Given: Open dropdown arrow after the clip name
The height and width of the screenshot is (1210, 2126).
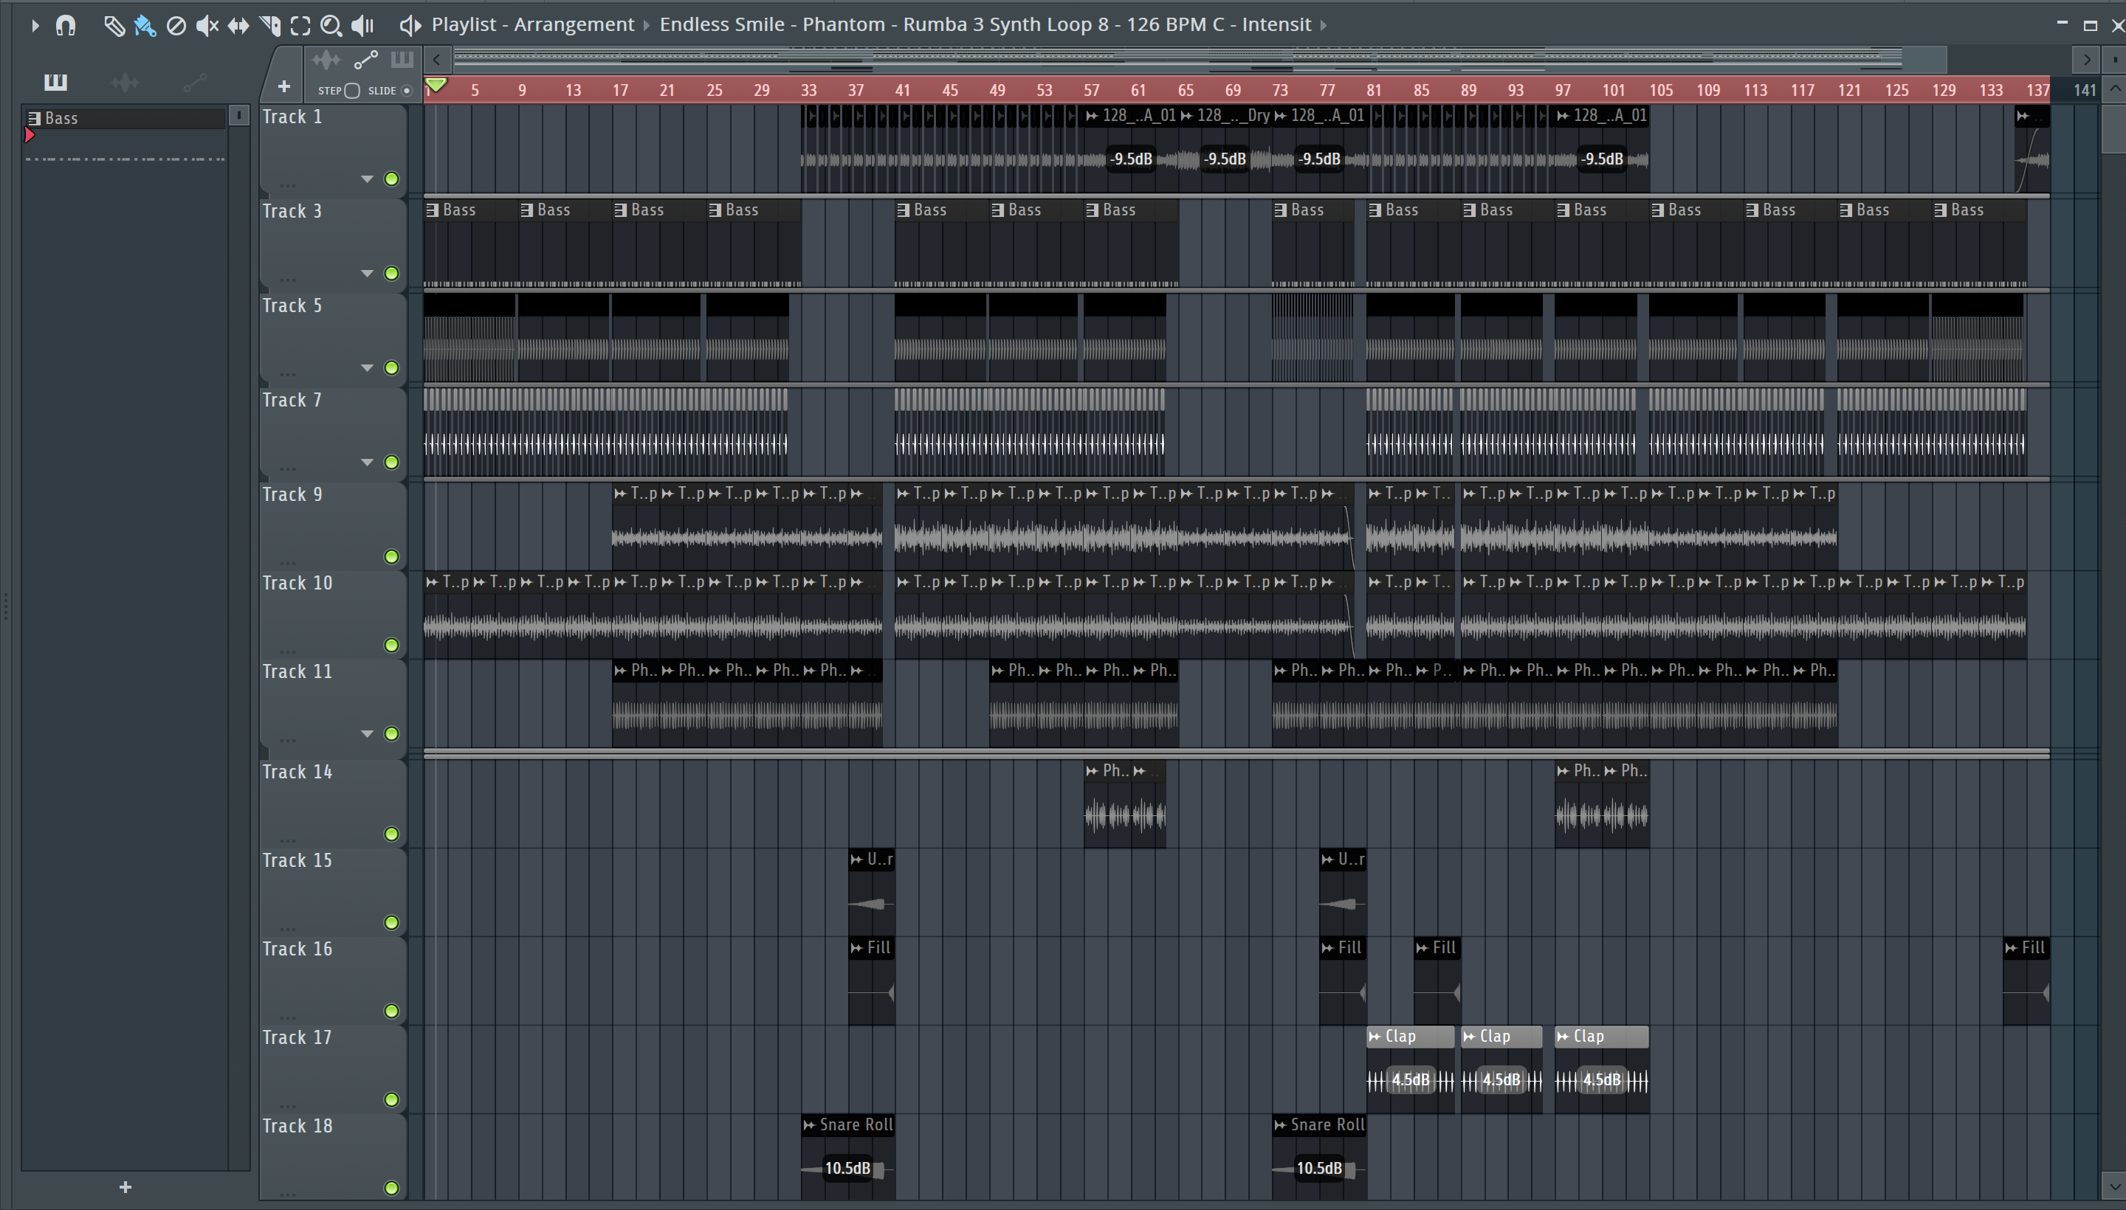Looking at the screenshot, I should 1324,26.
